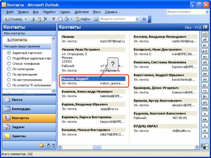The height and width of the screenshot is (158, 211).
Task: Click contacts icon in the Контакты header
Action: point(205,27)
